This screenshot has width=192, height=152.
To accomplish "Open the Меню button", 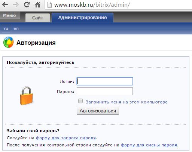I will [10, 15].
